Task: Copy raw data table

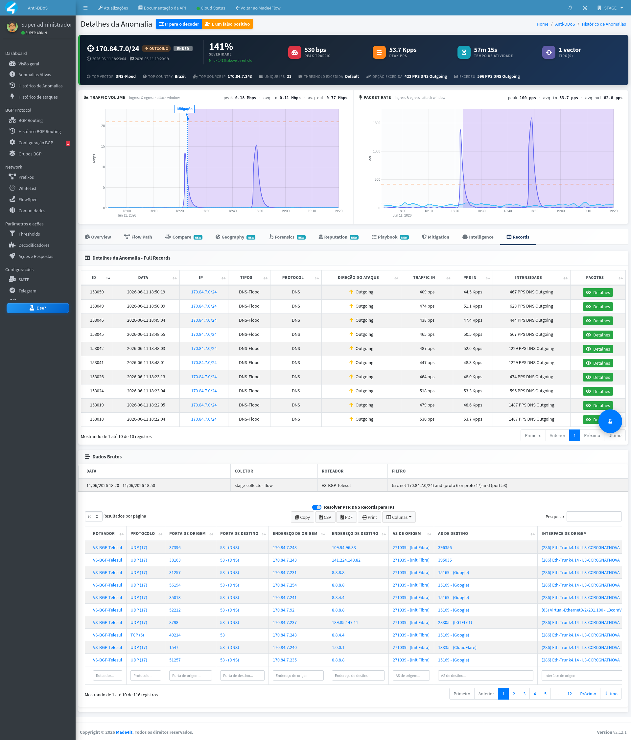Action: pos(302,517)
